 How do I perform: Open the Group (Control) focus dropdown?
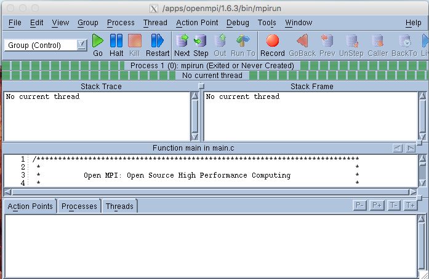pos(81,45)
